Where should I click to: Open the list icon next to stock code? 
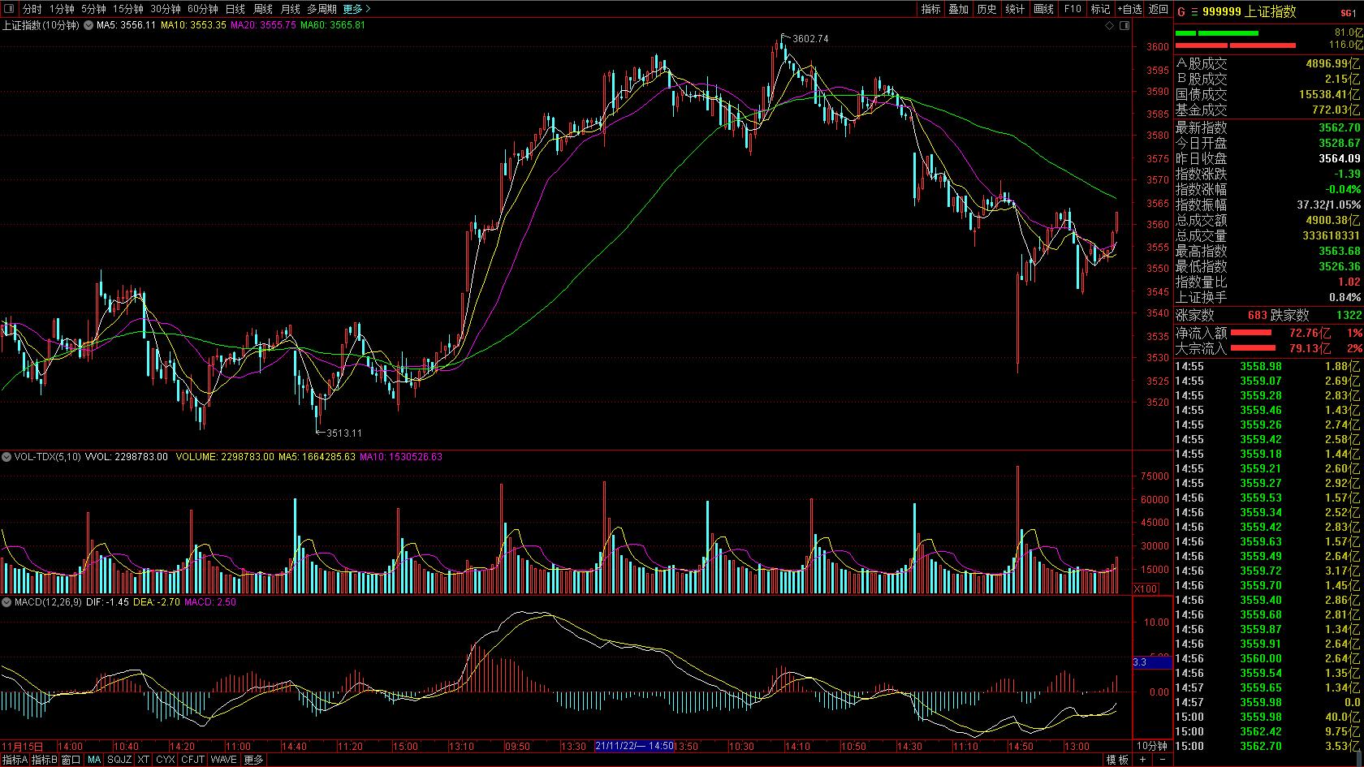1193,11
